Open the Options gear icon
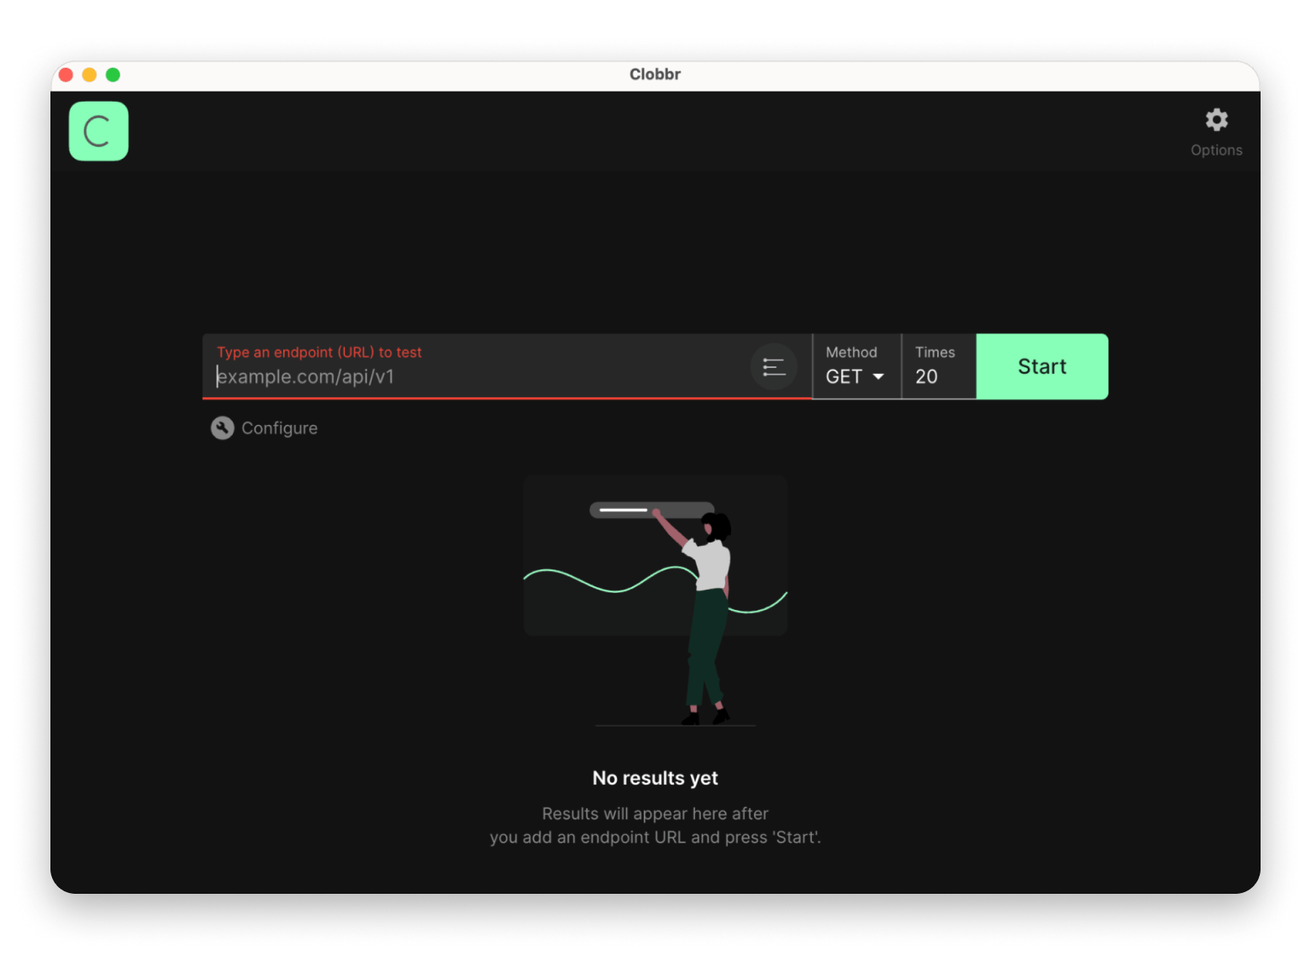Screen dimensions: 1311x961 (1216, 120)
